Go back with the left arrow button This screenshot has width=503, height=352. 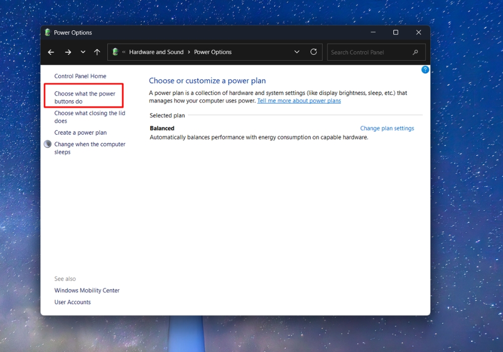(x=51, y=52)
